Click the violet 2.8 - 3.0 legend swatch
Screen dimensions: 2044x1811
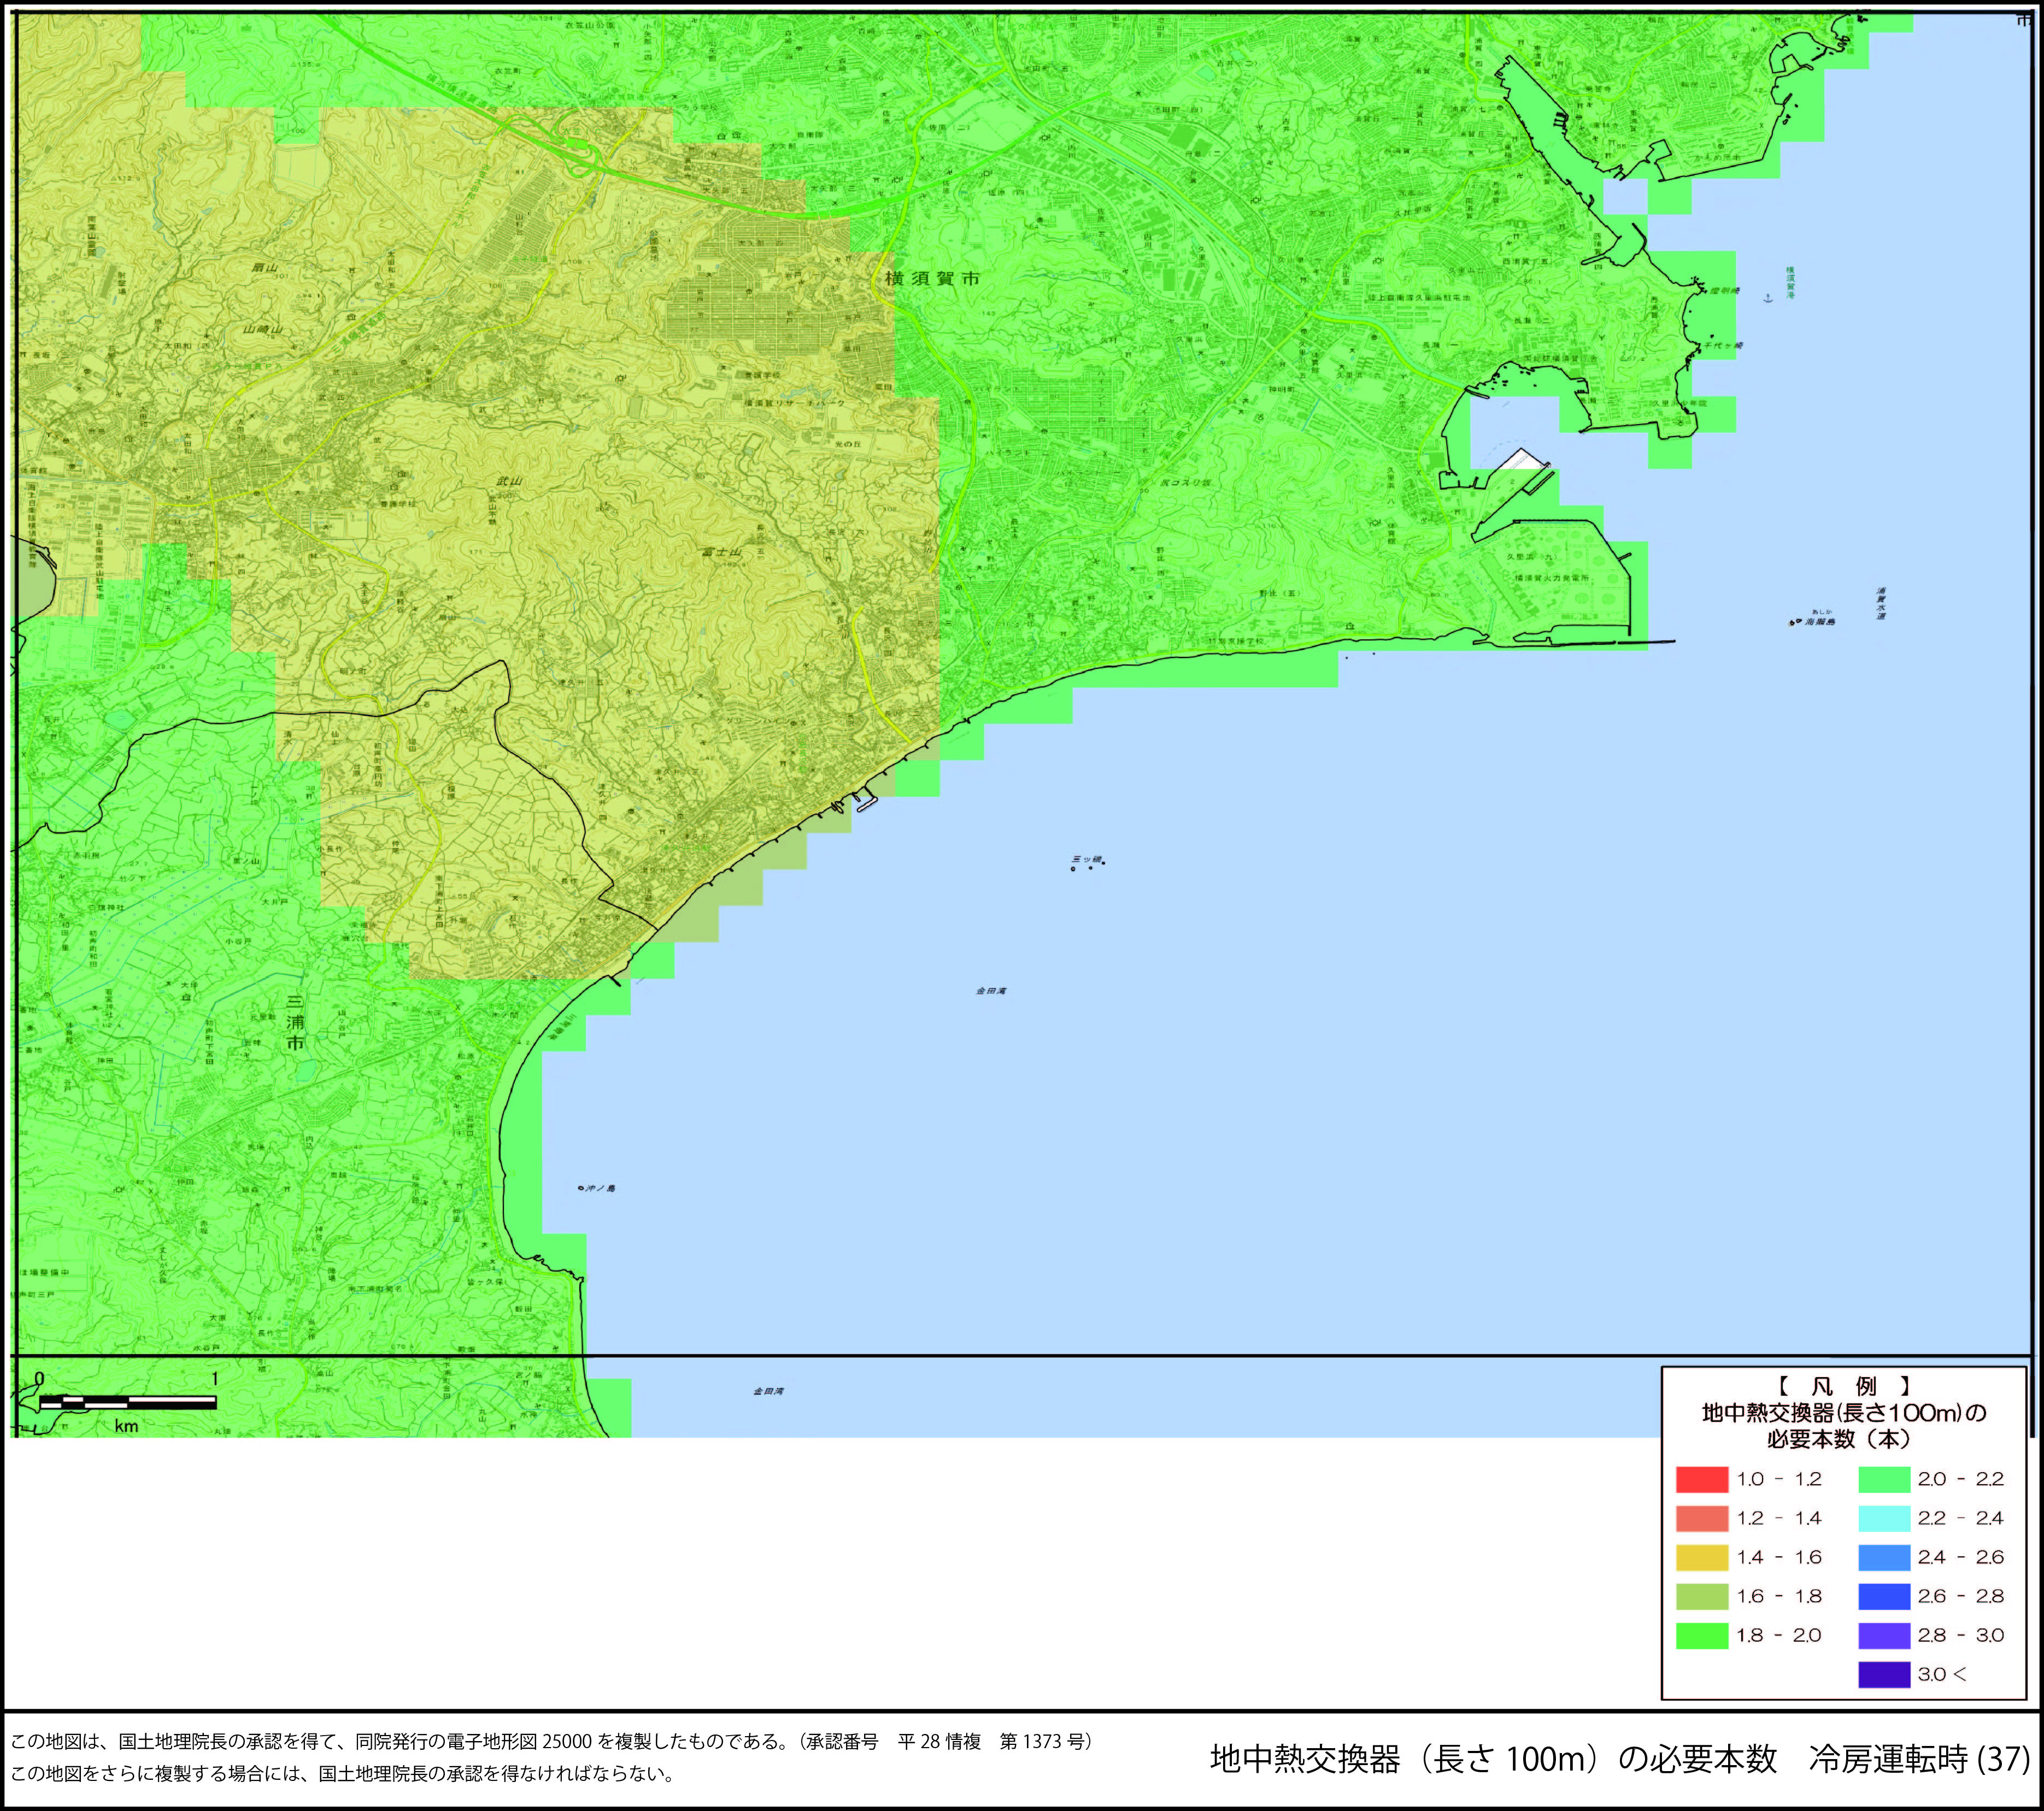1884,1635
